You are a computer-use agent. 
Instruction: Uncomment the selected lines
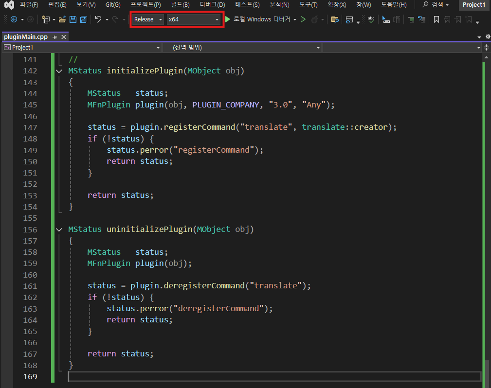click(x=422, y=19)
